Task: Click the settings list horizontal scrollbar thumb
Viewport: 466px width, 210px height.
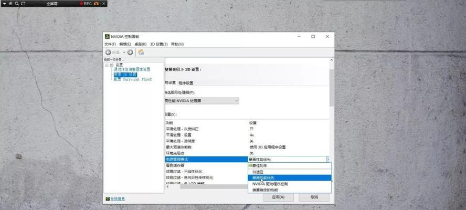Action: tap(214, 186)
